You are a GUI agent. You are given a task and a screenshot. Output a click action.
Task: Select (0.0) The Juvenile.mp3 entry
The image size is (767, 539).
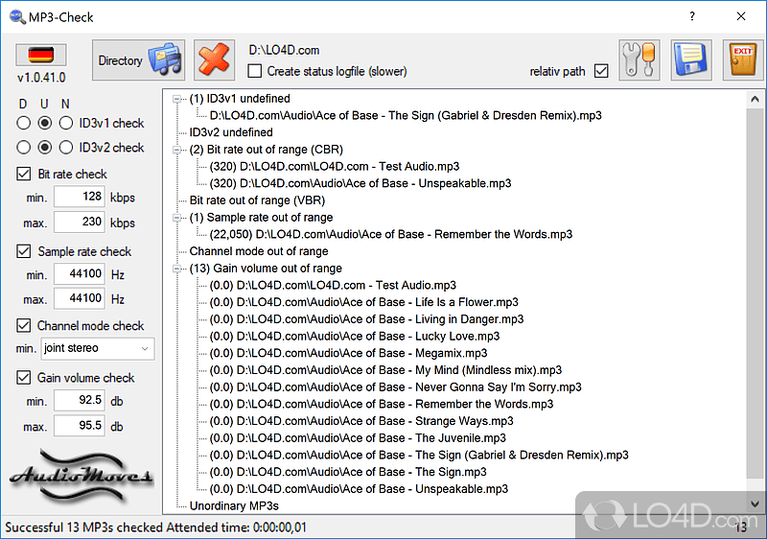point(358,438)
